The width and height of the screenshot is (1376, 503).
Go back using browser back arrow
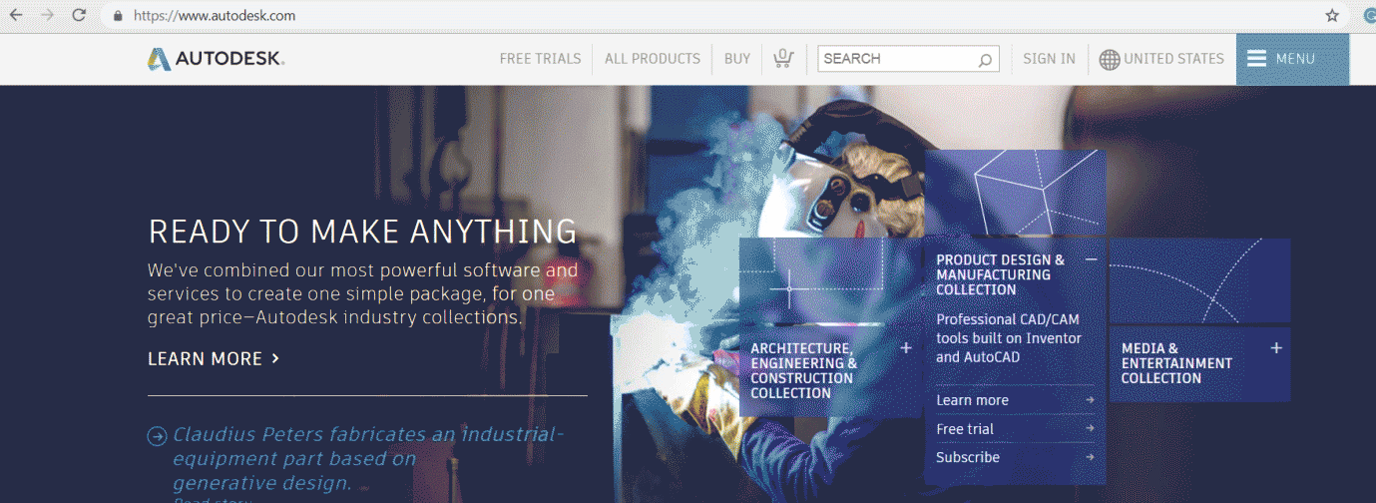[x=16, y=16]
